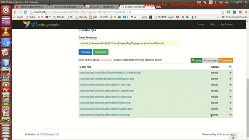Image resolution: width=249 pixels, height=140 pixels.
Task: Switch to yii2 check box.png tab
Action: (67, 7)
